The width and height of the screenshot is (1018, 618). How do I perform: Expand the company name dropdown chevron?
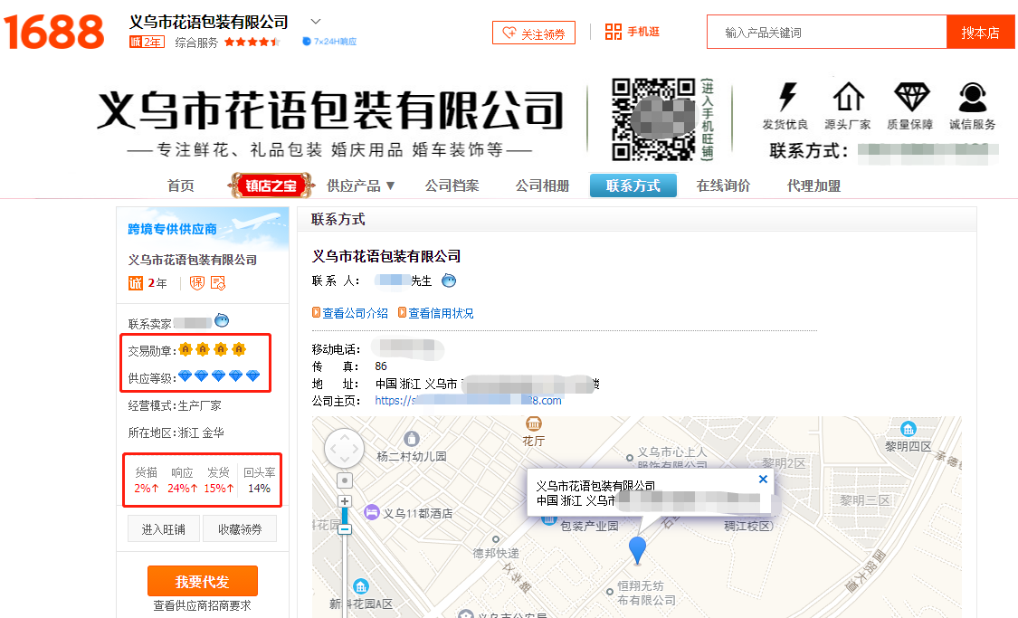tap(316, 22)
